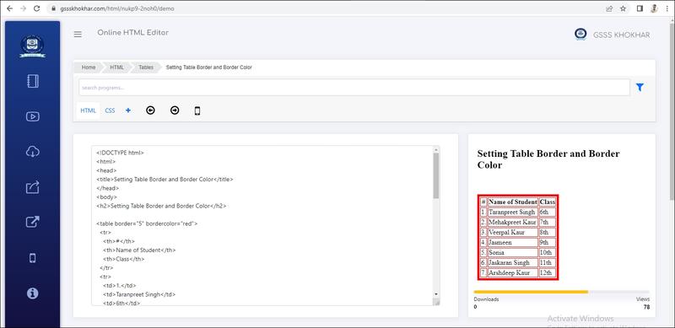Click table header Name of Student
This screenshot has height=328, width=675.
pos(513,202)
